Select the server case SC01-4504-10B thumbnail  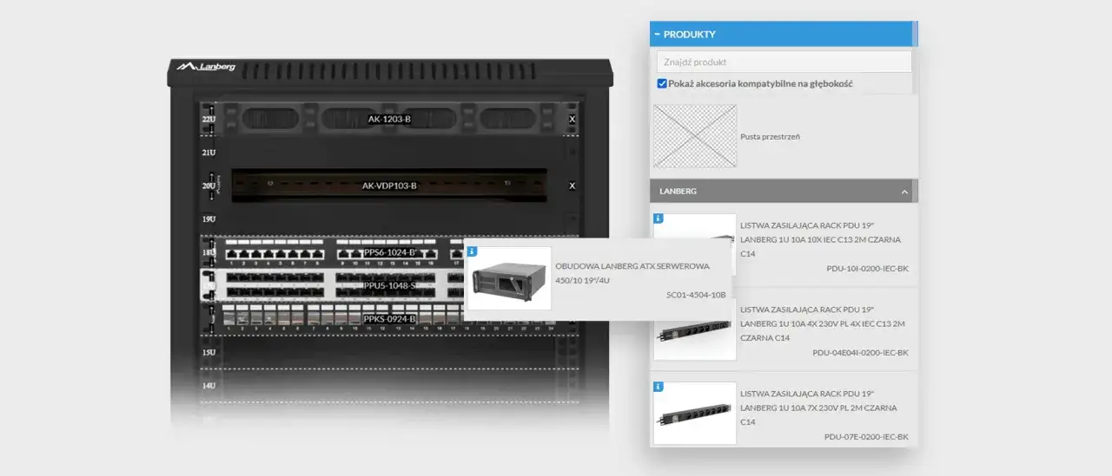coord(509,278)
